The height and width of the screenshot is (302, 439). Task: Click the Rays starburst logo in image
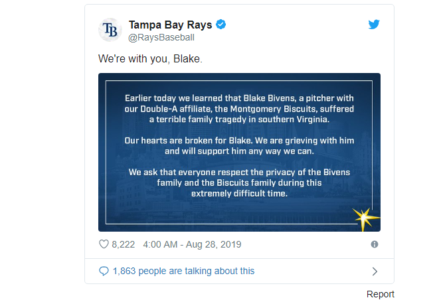pyautogui.click(x=365, y=218)
